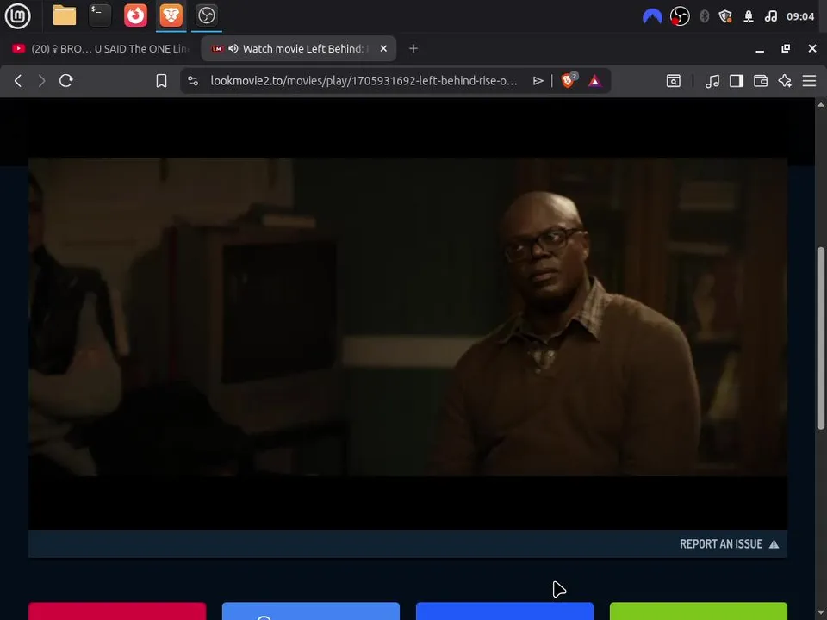The width and height of the screenshot is (827, 620).
Task: Open Brave Shields lion icon
Action: point(569,80)
